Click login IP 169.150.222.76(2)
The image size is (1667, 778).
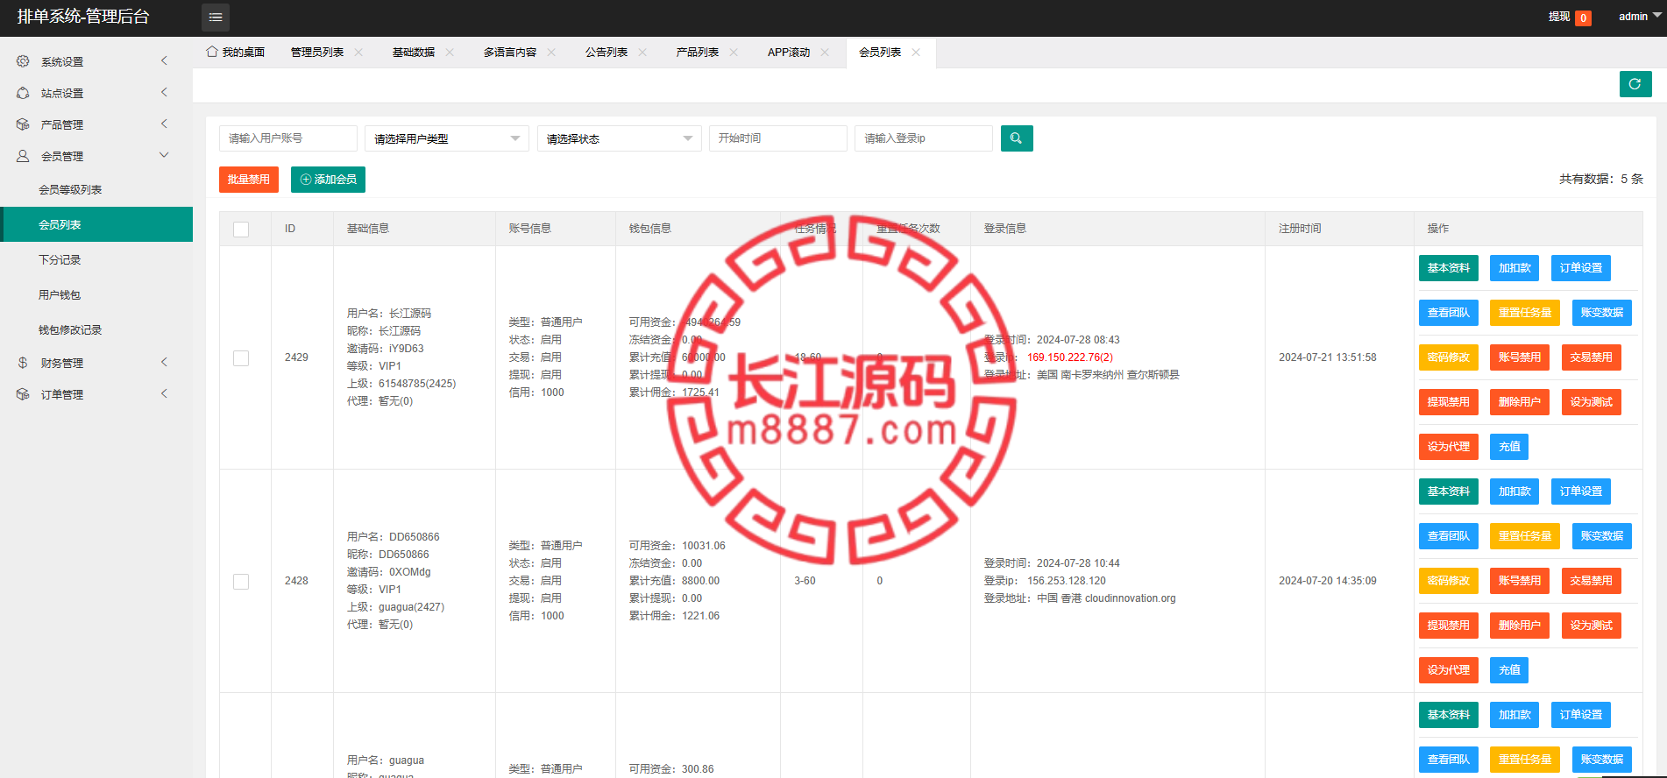pos(1070,357)
